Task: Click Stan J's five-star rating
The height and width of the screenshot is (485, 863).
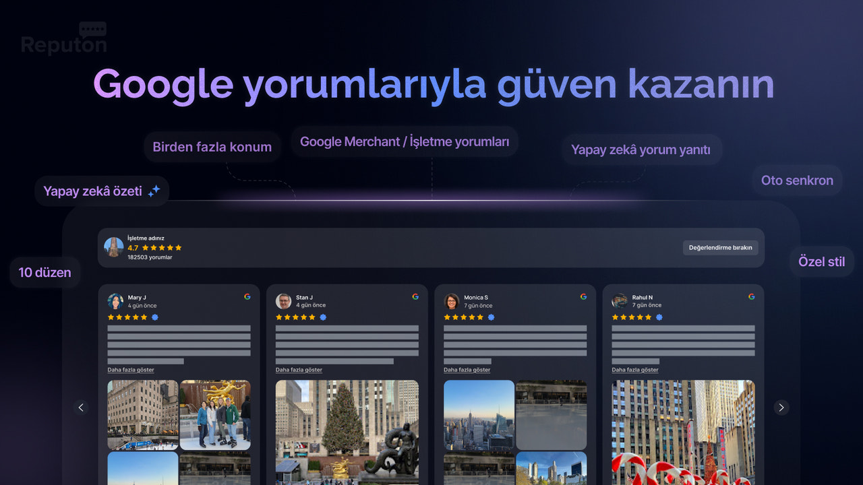Action: 295,317
